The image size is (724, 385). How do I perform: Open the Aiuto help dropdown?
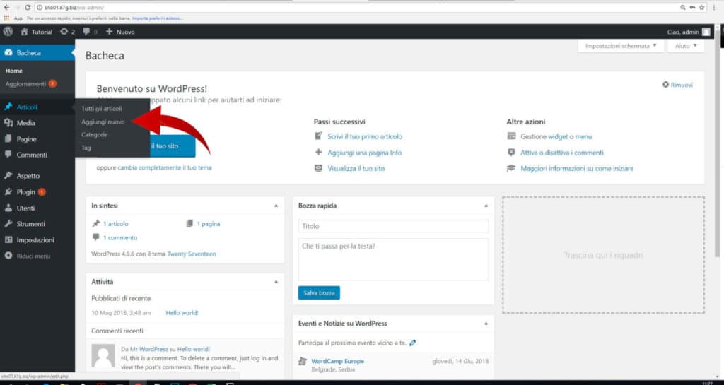point(686,46)
